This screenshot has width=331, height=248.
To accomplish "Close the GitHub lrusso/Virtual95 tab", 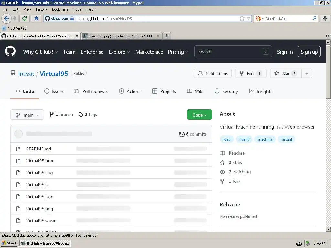I will (x=77, y=36).
